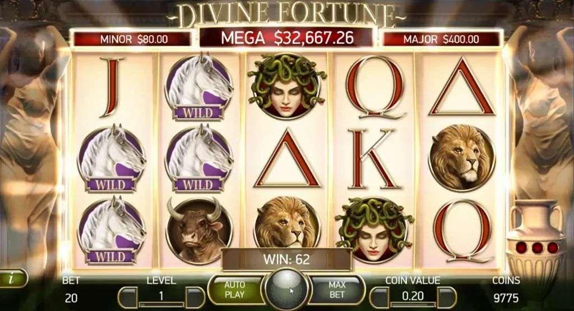
Task: Increase the bet level with the right arrow
Action: click(195, 297)
